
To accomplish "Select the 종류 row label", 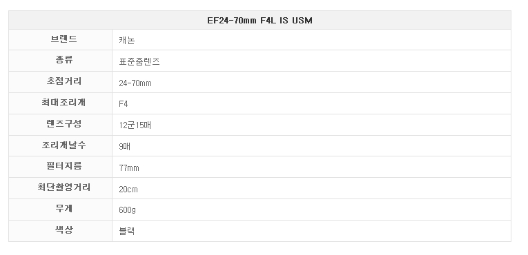I will tap(64, 61).
